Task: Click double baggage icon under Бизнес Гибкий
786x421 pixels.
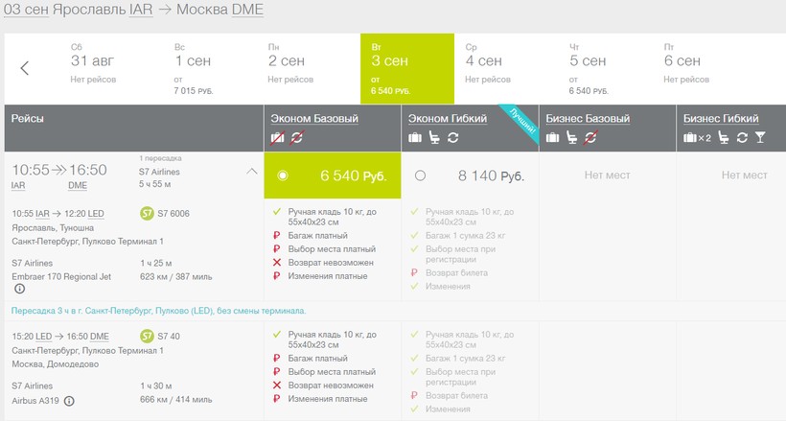Action: click(697, 137)
